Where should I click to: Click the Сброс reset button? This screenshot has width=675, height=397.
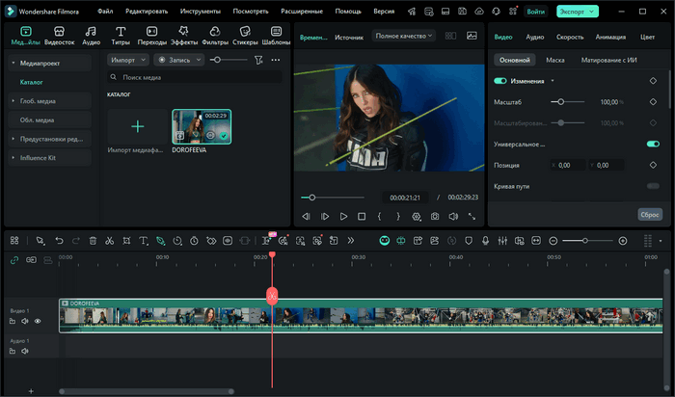[650, 214]
